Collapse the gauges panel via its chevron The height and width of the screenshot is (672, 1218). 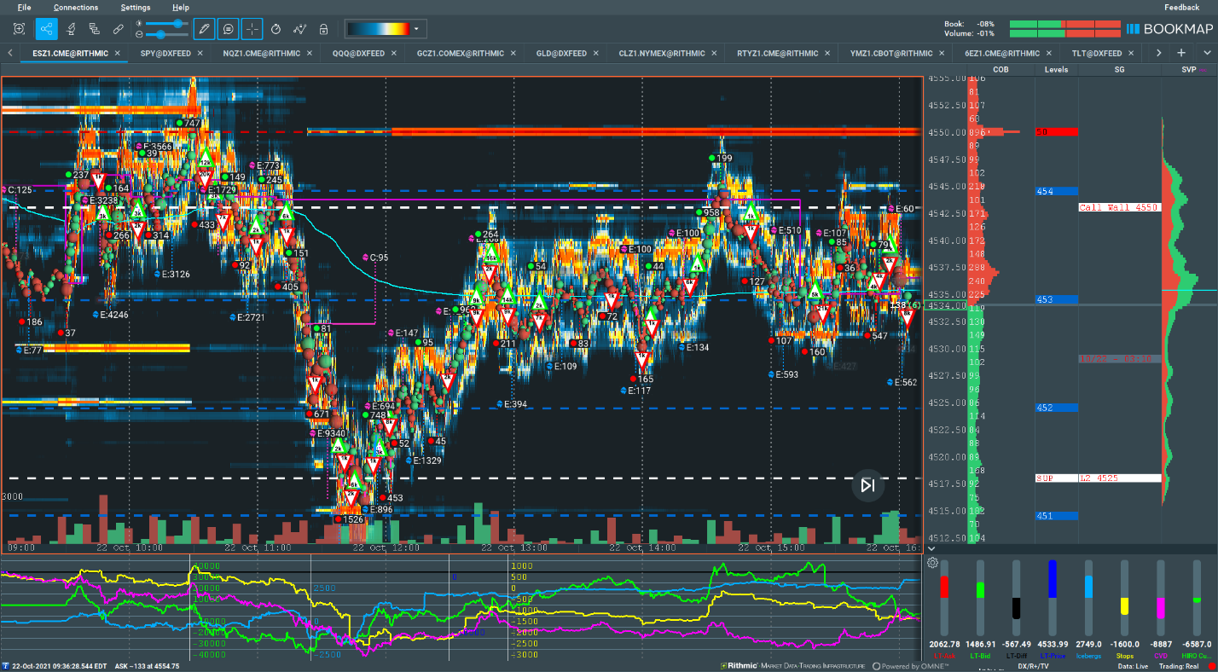coord(932,548)
